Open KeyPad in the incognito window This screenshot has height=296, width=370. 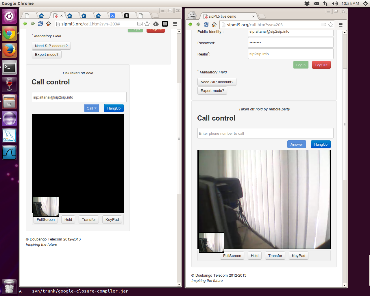[299, 256]
